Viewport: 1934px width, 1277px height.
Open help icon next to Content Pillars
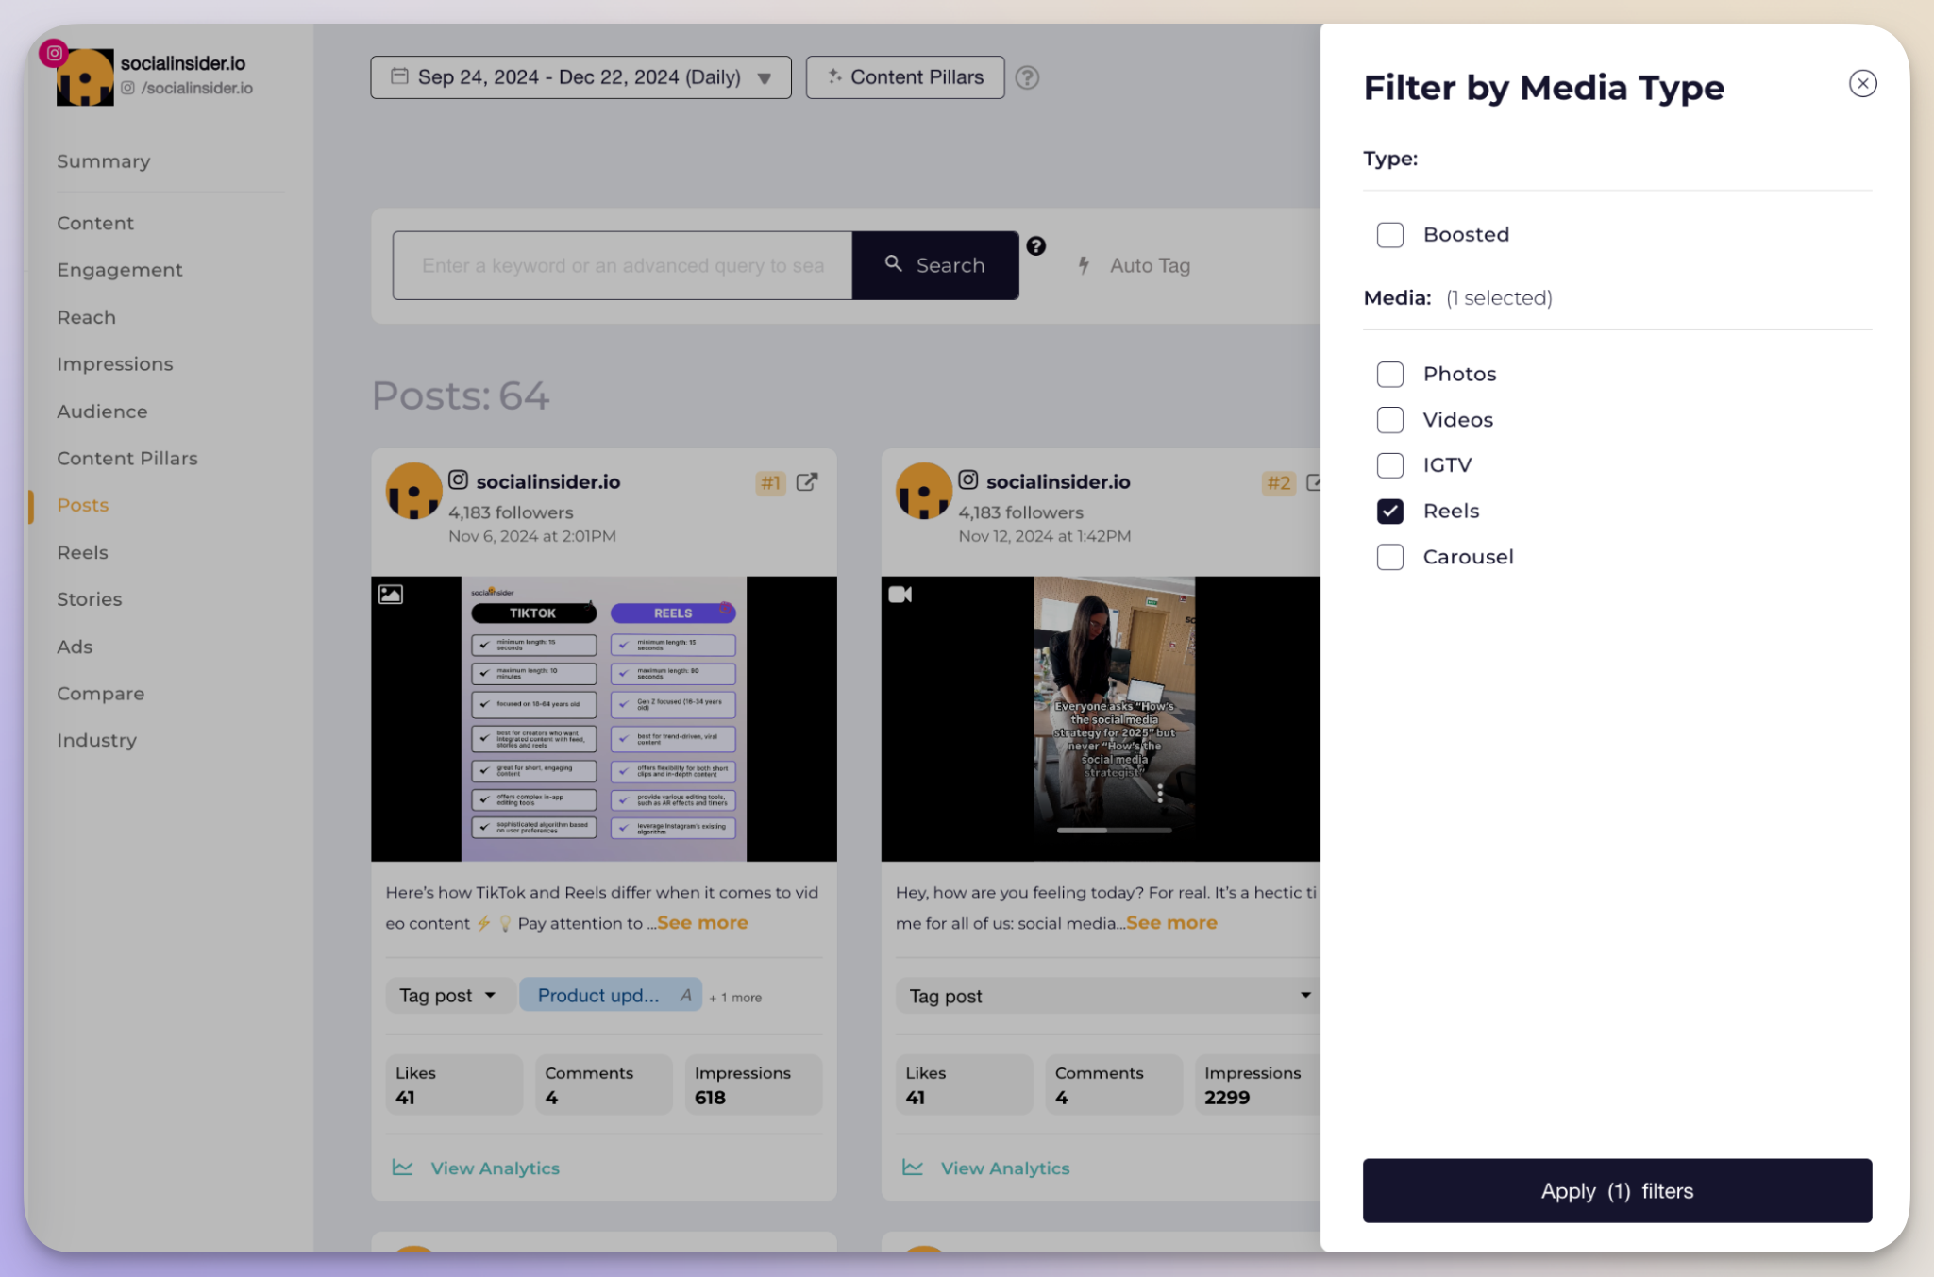click(1027, 77)
